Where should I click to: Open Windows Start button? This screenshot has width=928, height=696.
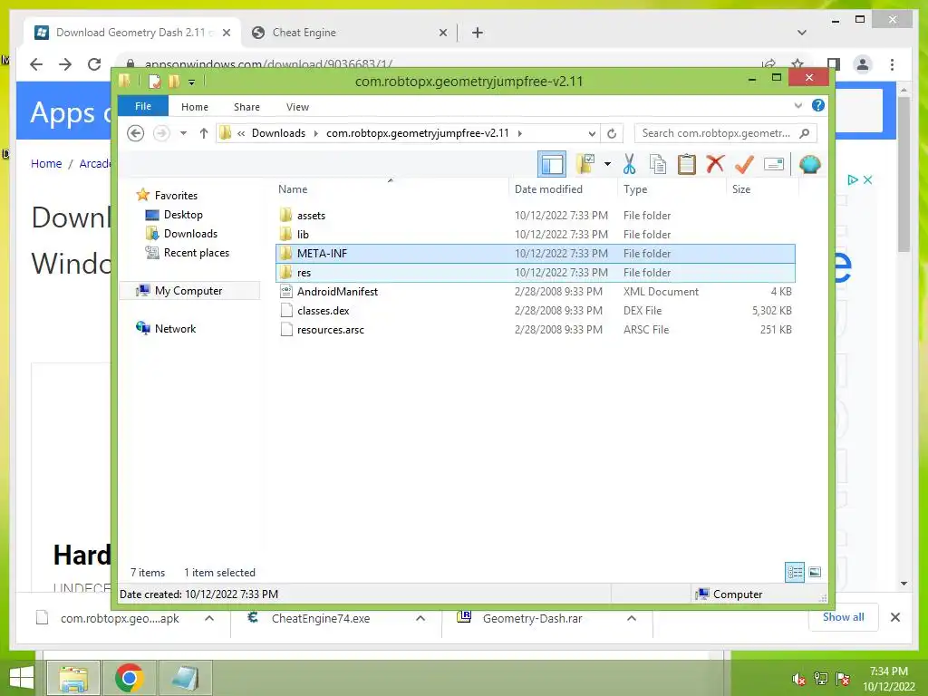click(x=22, y=678)
